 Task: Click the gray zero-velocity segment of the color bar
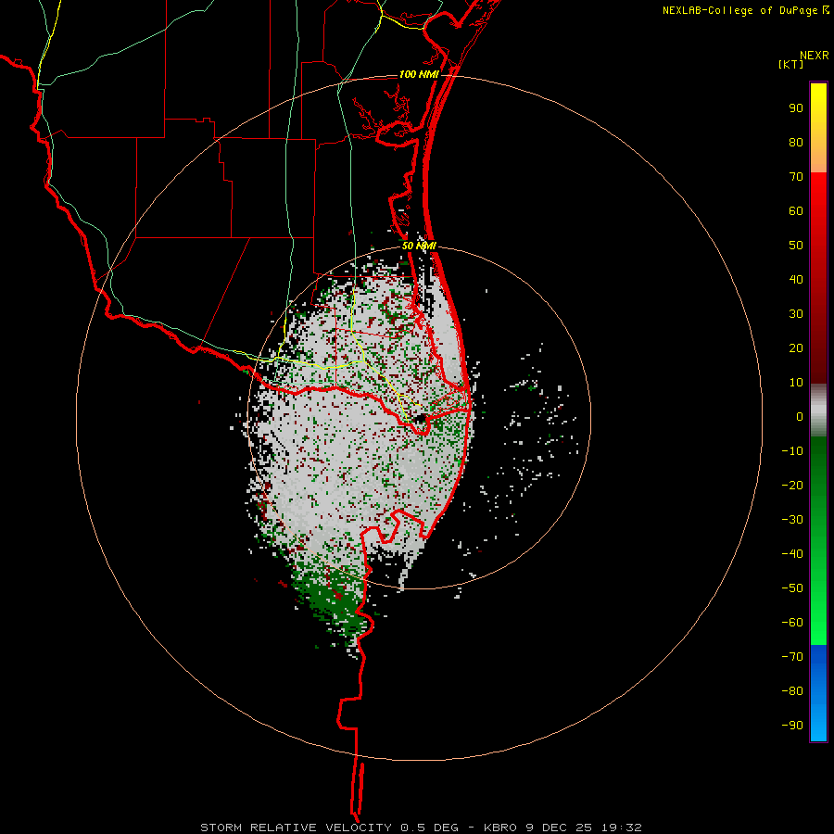tap(818, 411)
